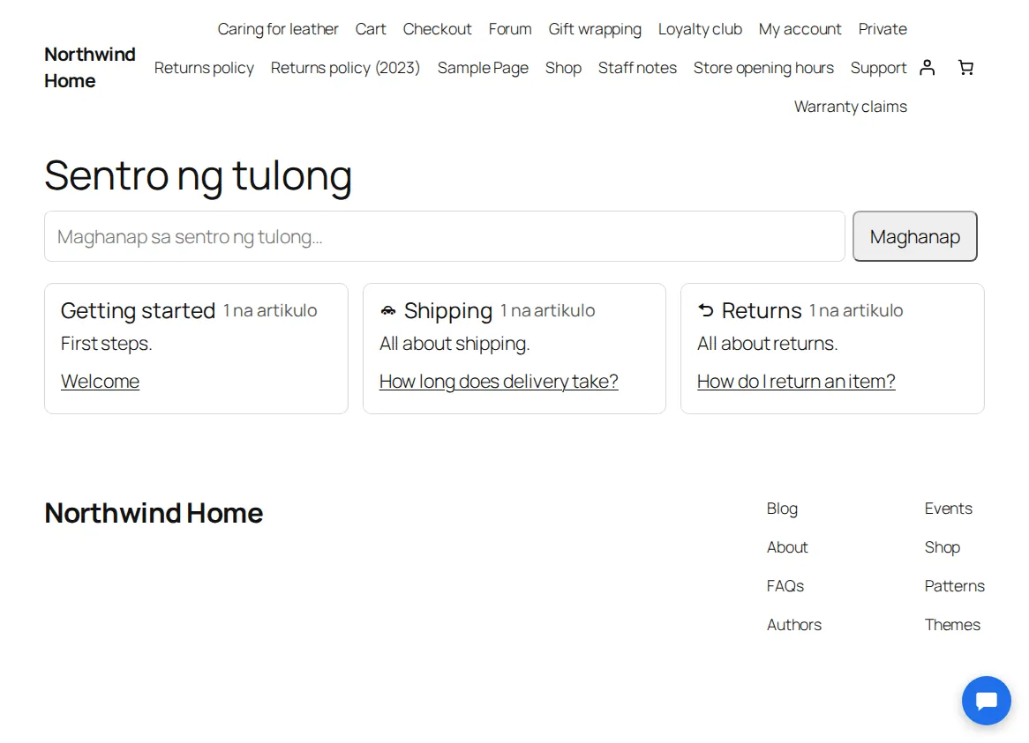Open the Forum menu item

510,29
